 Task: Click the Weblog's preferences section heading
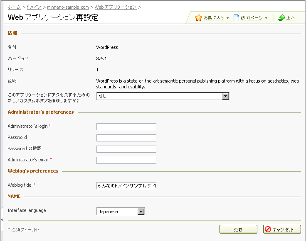[x=33, y=171]
